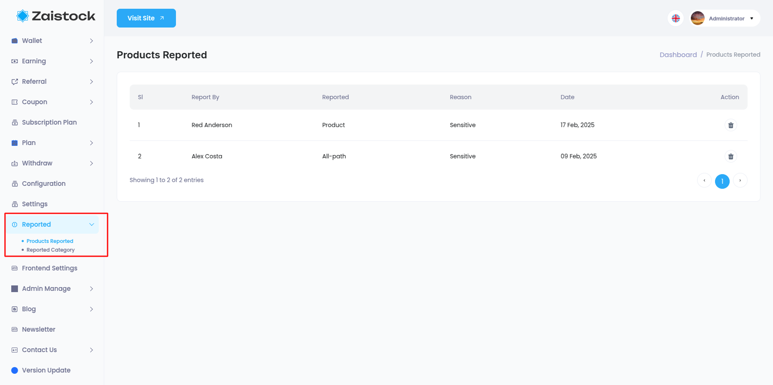Open Subscription Plan menu item

pyautogui.click(x=49, y=122)
